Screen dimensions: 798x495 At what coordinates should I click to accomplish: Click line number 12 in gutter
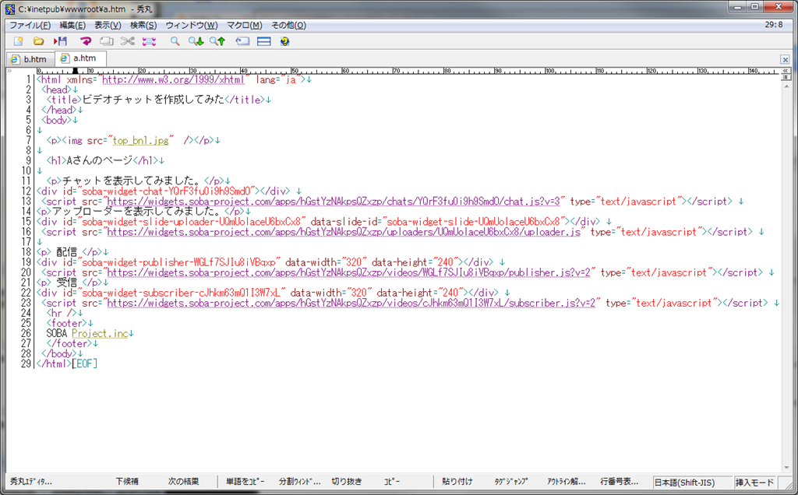[x=26, y=191]
